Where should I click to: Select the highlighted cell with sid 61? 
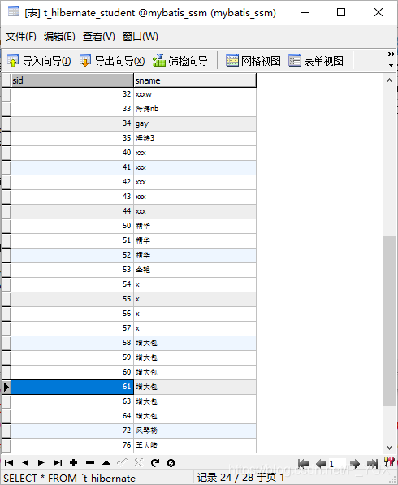[72, 387]
